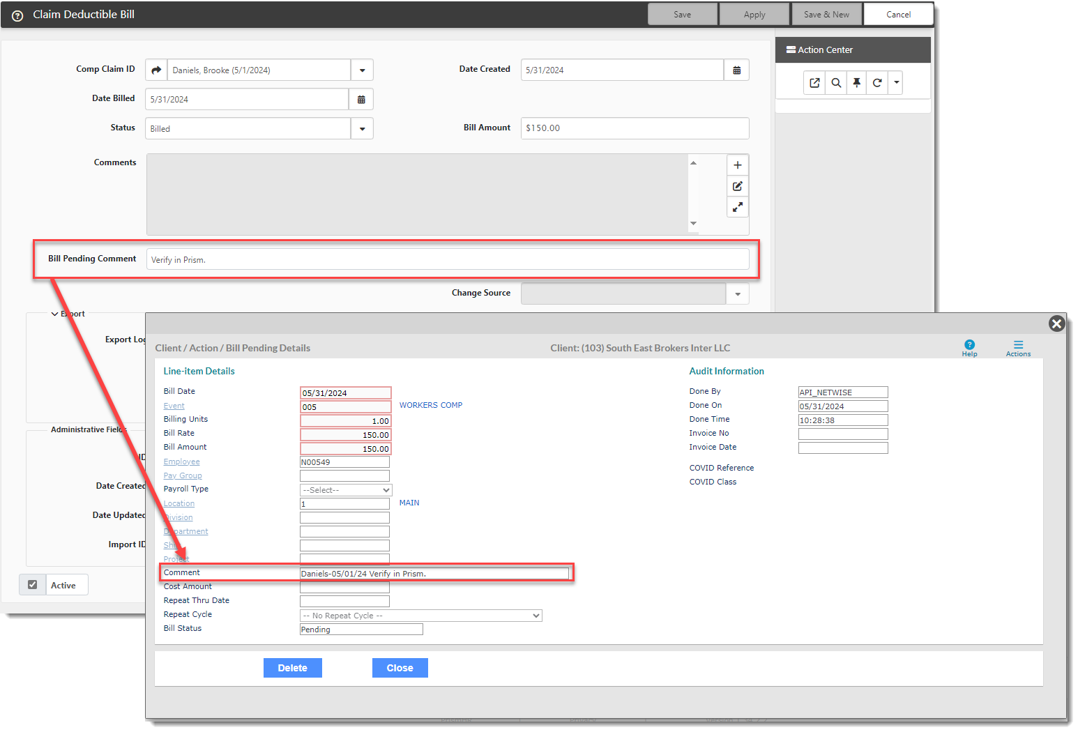Click the help question mark icon in title bar
The width and height of the screenshot is (1078, 732).
pos(17,15)
